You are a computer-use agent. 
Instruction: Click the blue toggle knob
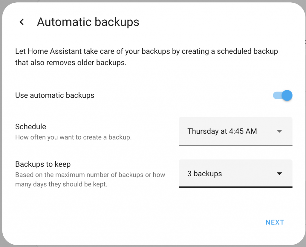coord(287,95)
